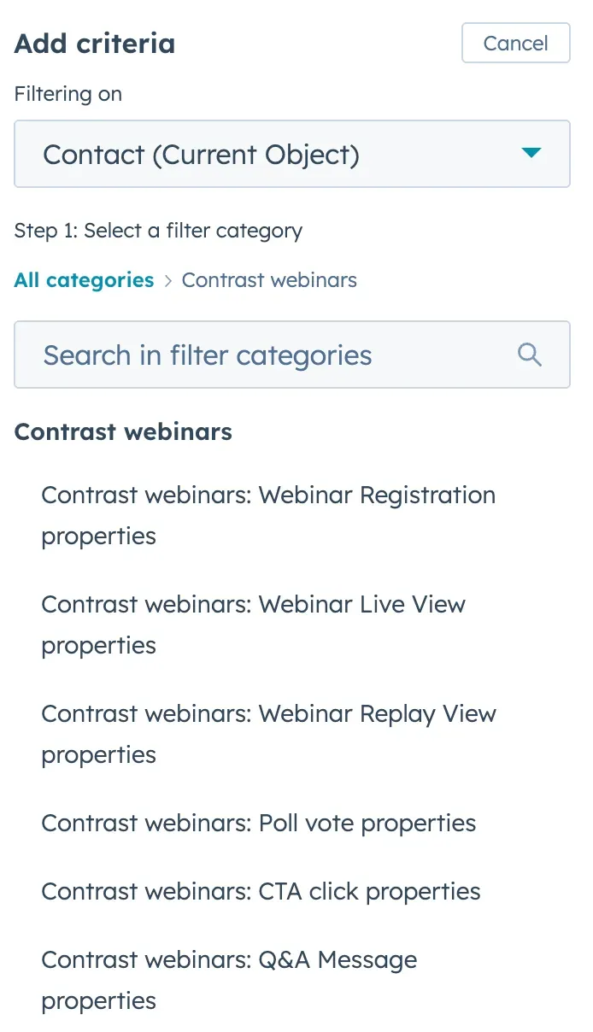593x1032 pixels.
Task: Click the breadcrumb separator chevron
Action: pyautogui.click(x=167, y=279)
